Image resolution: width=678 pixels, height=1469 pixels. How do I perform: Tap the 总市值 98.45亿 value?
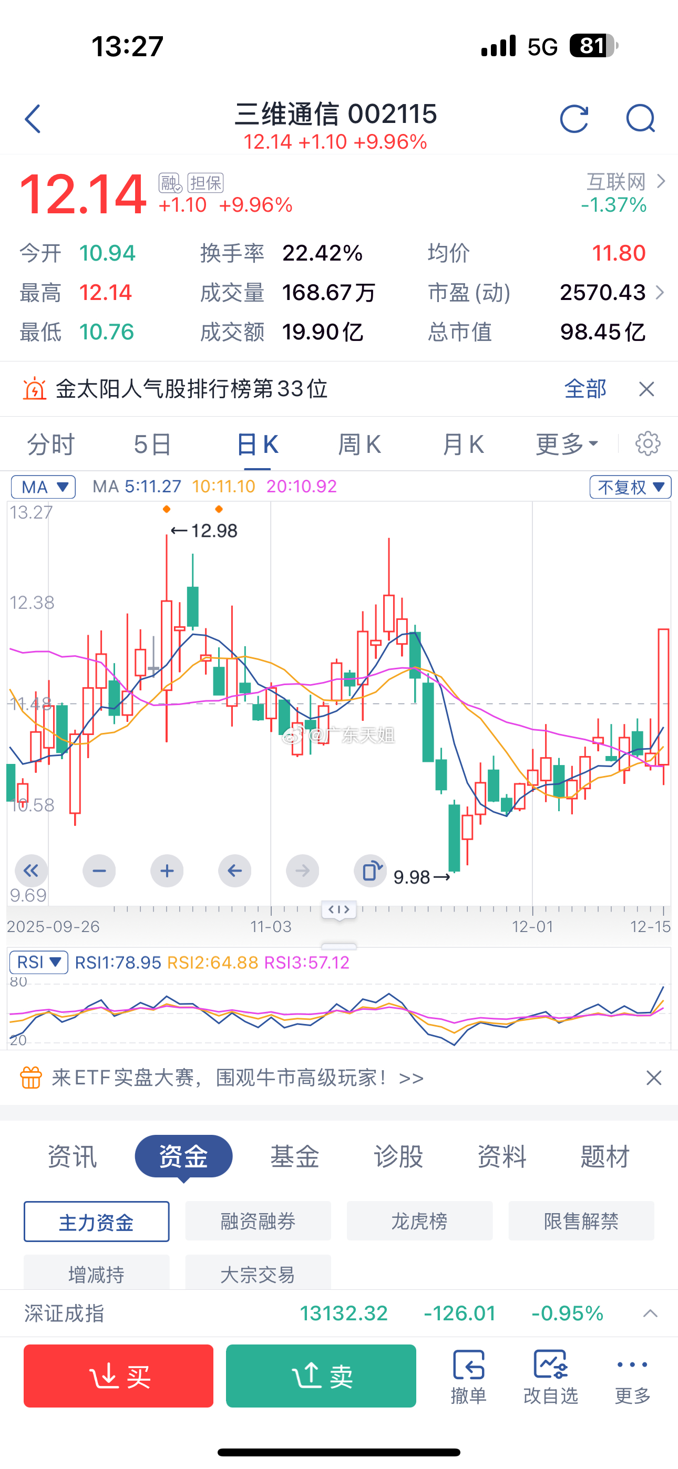pyautogui.click(x=603, y=332)
